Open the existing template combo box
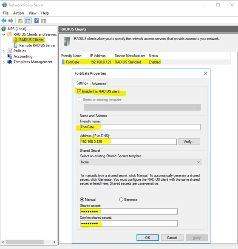This screenshot has width=238, height=249. point(142,107)
